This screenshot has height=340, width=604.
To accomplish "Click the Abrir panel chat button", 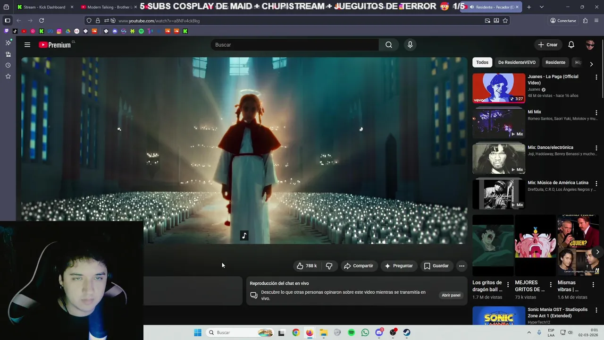I will click(451, 295).
